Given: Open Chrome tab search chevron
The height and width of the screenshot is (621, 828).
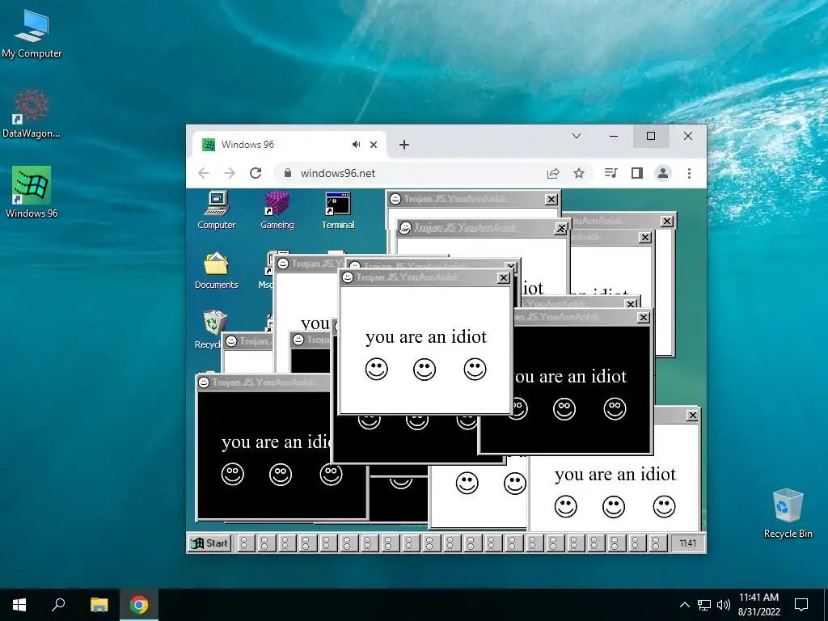Looking at the screenshot, I should (577, 136).
